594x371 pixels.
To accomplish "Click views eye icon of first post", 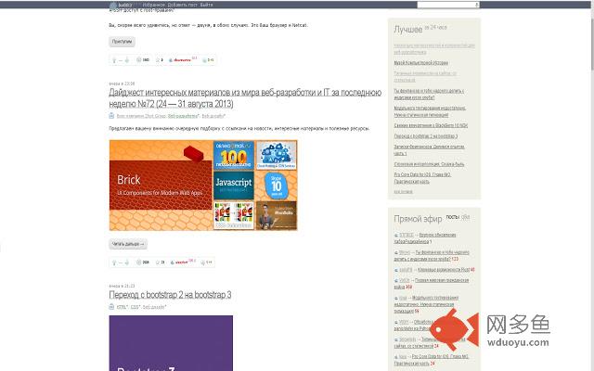I will (x=138, y=60).
